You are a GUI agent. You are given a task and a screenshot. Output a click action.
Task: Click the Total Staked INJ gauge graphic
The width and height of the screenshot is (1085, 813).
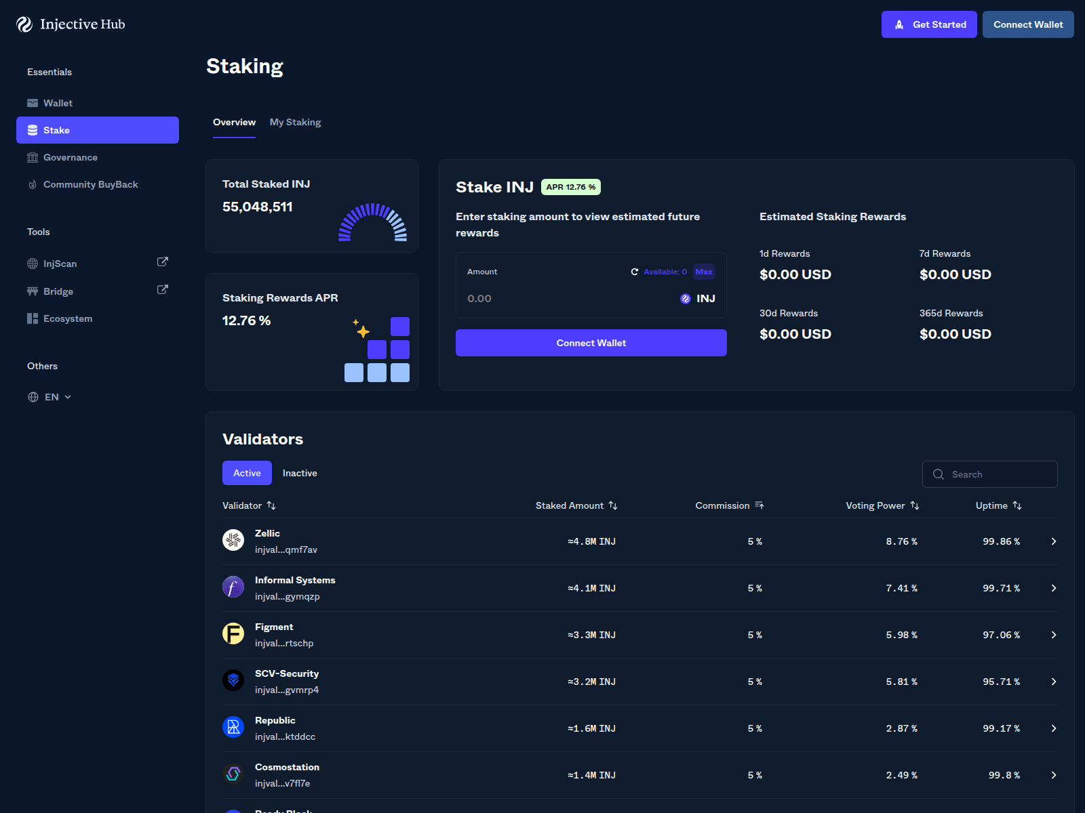(x=373, y=222)
